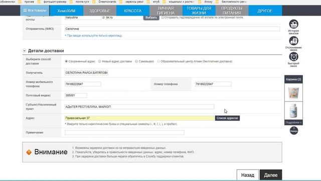This screenshot has height=181, width=321.
Task: Click the Далее button
Action: [271, 175]
